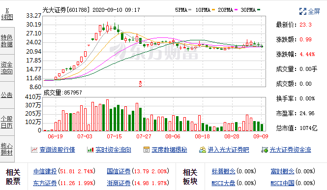This screenshot has width=327, height=190.
Task: Select the 资金流向 sidebar tab
Action: (x=7, y=68)
